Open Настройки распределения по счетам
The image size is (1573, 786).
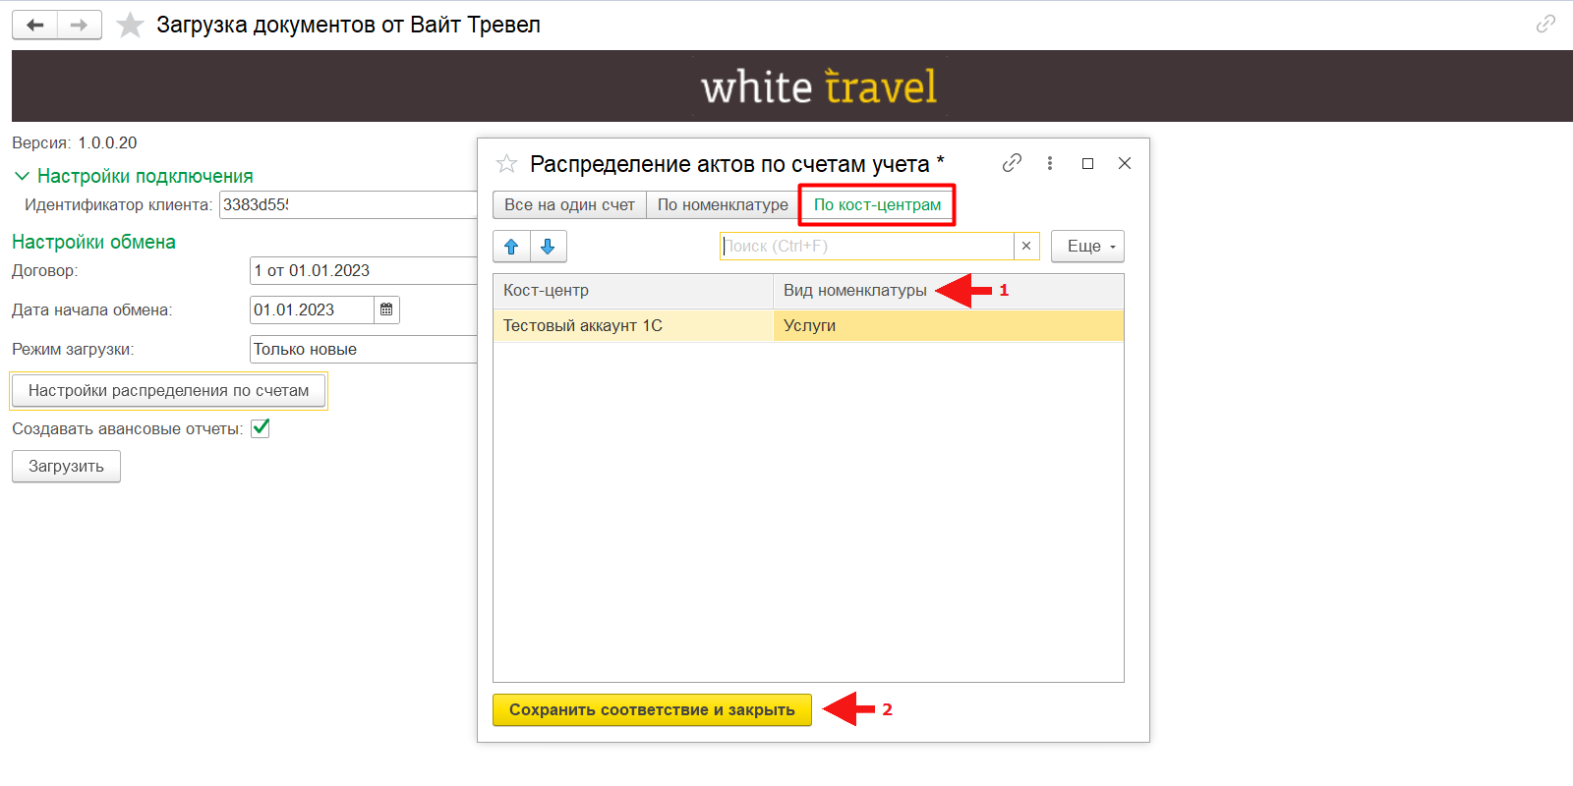pyautogui.click(x=168, y=391)
